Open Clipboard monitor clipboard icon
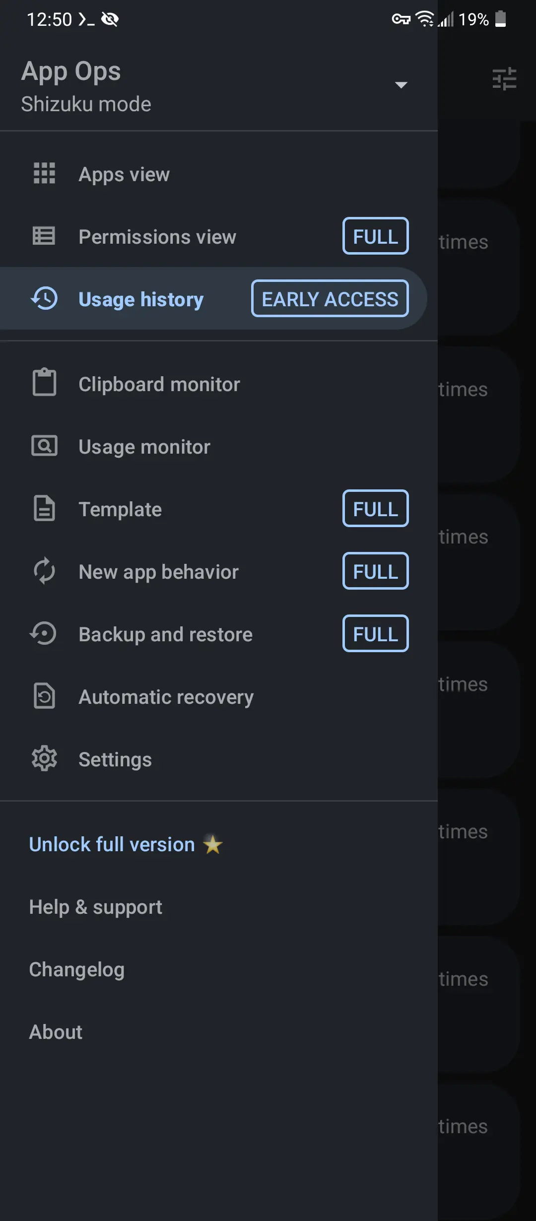The image size is (536, 1221). [44, 382]
